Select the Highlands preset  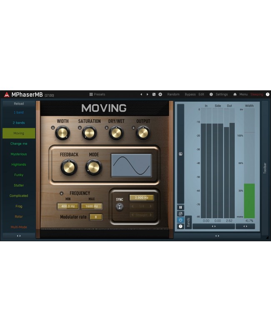[19, 164]
